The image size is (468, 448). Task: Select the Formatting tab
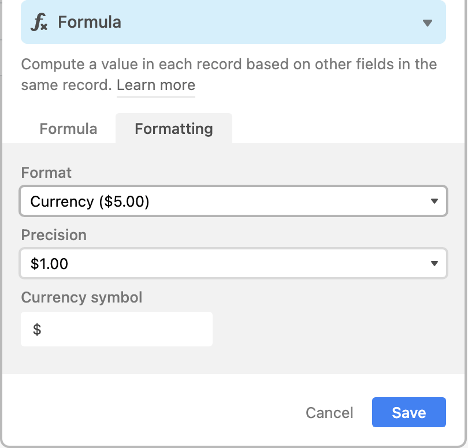tap(174, 129)
